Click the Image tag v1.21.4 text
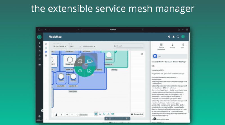The image size is (225, 125). tap(158, 70)
